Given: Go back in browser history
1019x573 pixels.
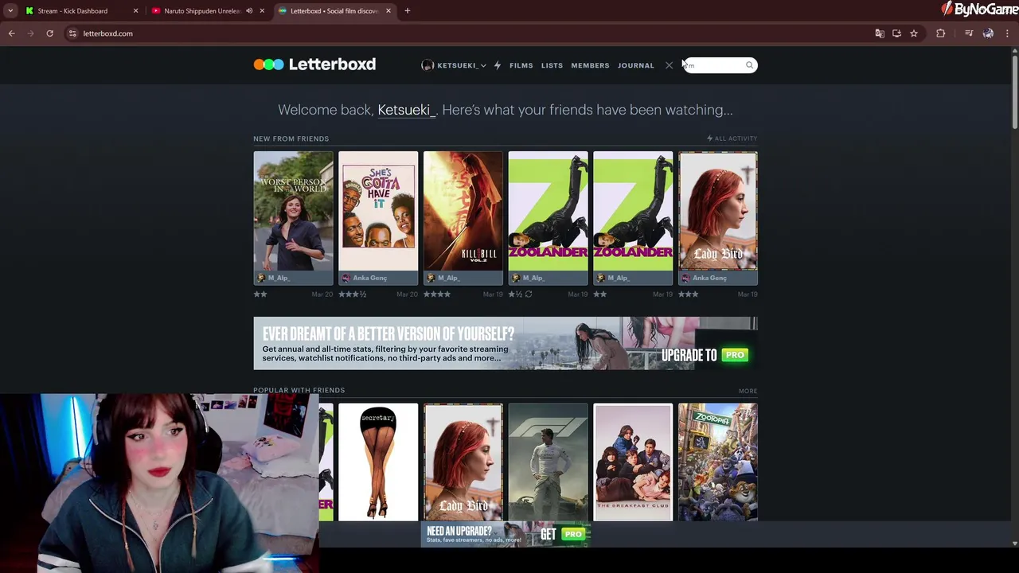Looking at the screenshot, I should click(12, 33).
